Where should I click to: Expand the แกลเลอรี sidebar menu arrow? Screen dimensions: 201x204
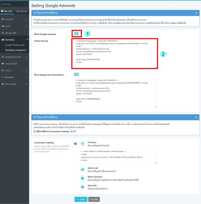coord(26,20)
